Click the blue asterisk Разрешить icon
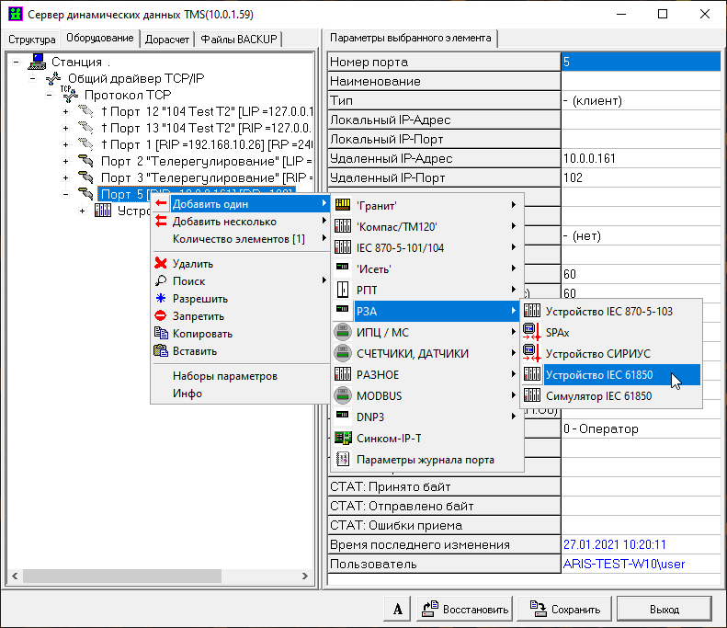 161,299
